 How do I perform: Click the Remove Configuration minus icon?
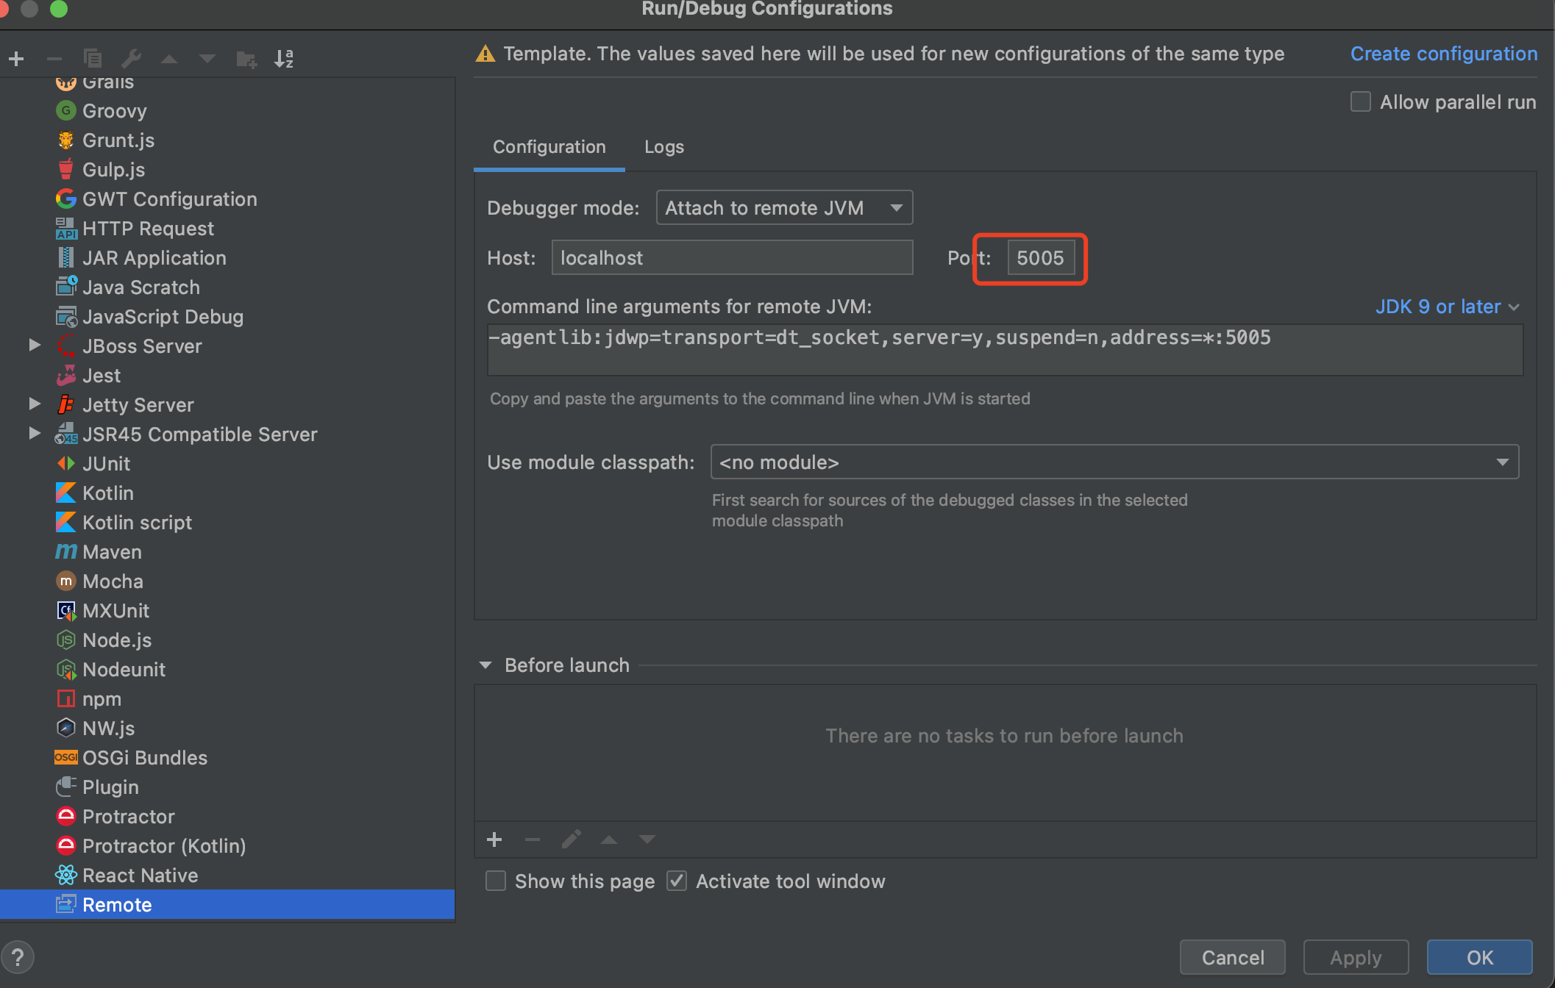point(54,59)
